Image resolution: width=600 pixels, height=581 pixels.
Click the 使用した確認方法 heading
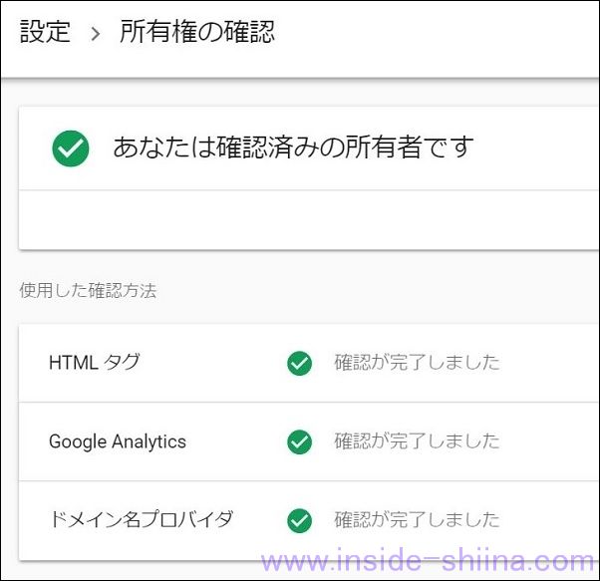point(88,290)
